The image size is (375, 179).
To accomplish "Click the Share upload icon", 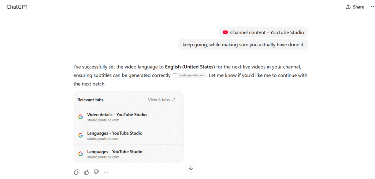I will pyautogui.click(x=348, y=7).
